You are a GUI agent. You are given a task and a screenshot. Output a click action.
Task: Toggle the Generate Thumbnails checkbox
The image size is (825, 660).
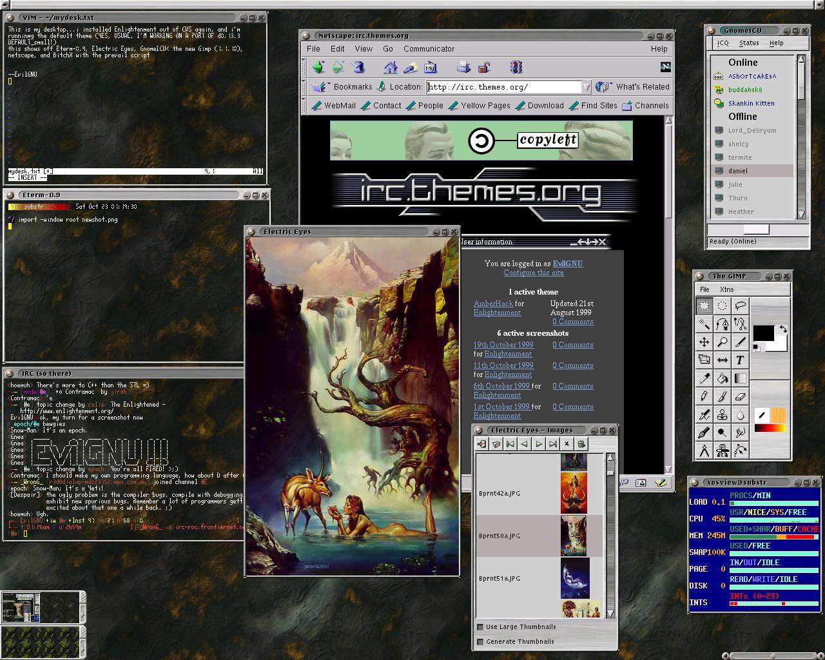tap(480, 641)
